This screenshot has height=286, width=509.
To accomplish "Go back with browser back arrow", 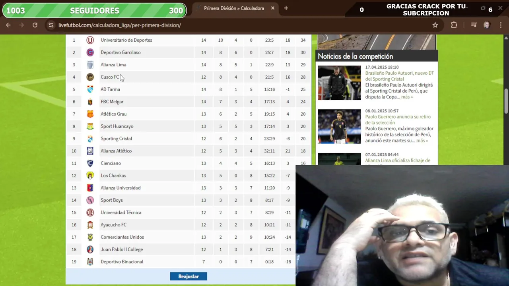I will point(8,25).
